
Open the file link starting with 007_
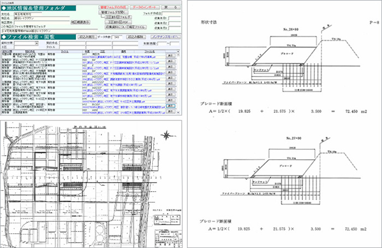point(116,96)
